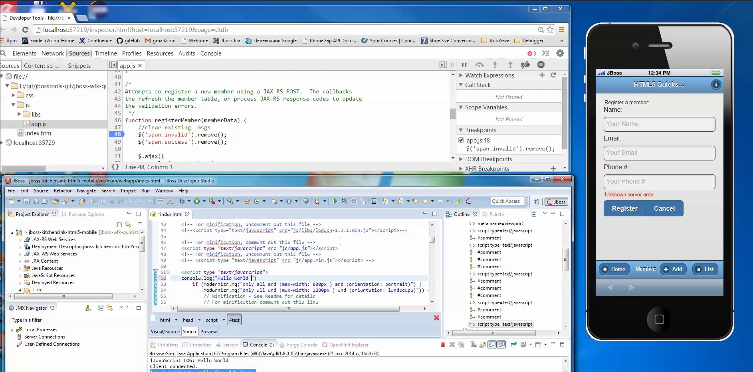
Task: Pause script execution in DevTools
Action: coord(464,65)
